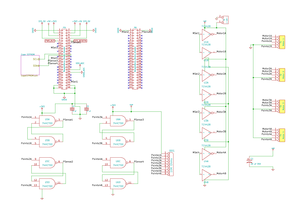Select the RR1 10K Ohms resistor network
307x217 pixels.
171,163
